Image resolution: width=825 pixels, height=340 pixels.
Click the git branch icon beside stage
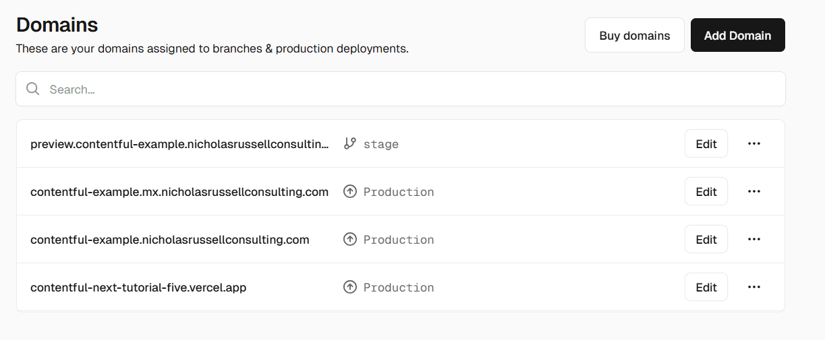pos(349,143)
